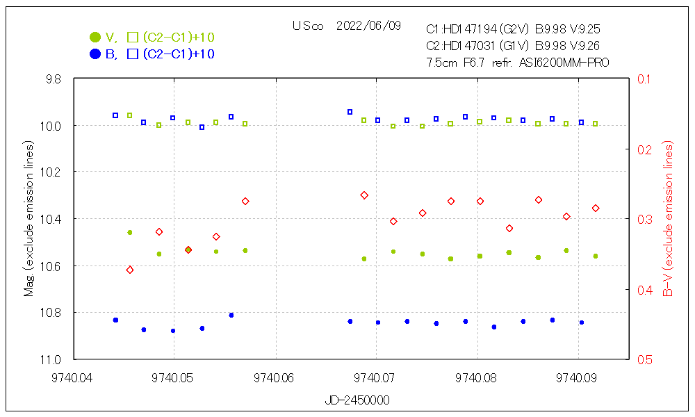This screenshot has height=417, width=695.
Task: Click the 11.0 left axis tick label
Action: pos(52,359)
